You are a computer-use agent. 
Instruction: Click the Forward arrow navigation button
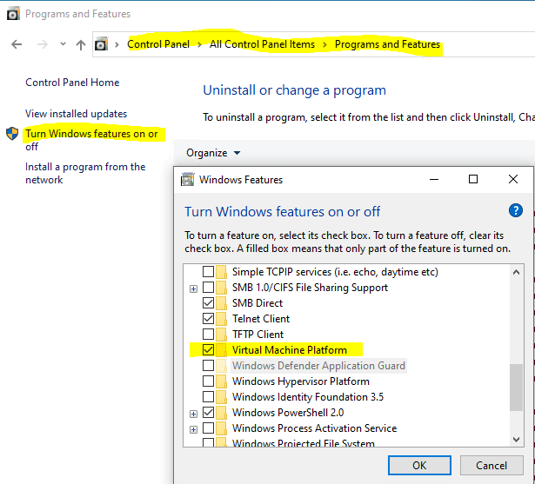tap(43, 44)
